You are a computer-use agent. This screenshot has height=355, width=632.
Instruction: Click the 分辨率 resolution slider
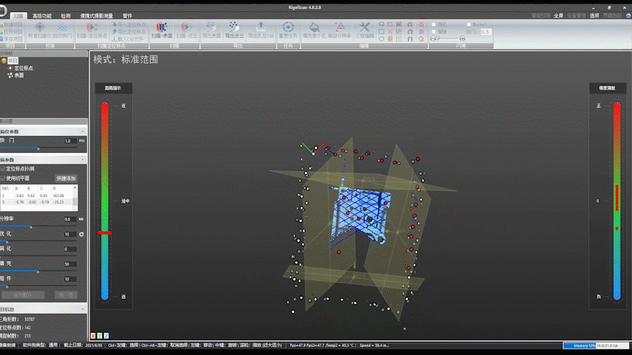click(x=39, y=227)
